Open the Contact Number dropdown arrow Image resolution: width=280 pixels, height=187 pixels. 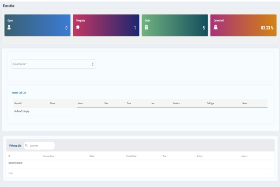(93, 64)
